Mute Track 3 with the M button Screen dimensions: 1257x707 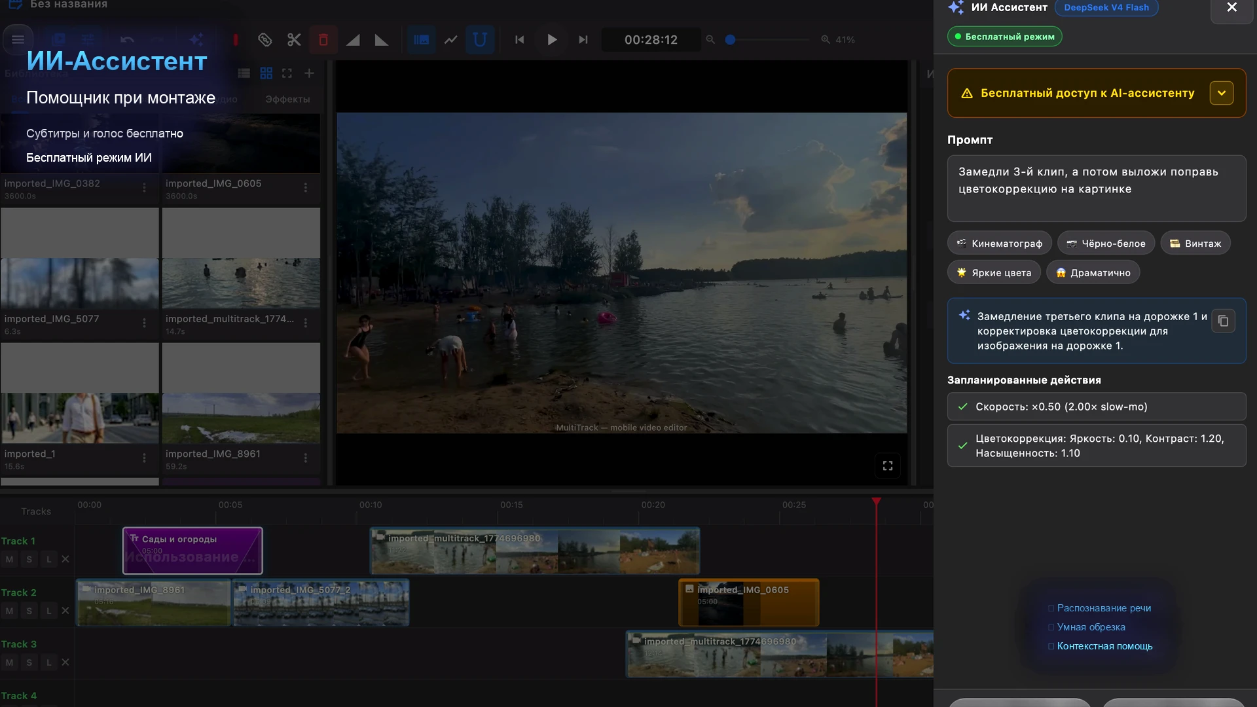pos(9,662)
